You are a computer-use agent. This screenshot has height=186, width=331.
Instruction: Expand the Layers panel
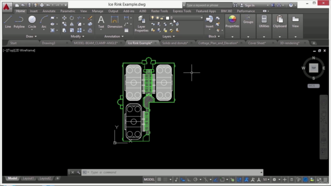point(169,37)
